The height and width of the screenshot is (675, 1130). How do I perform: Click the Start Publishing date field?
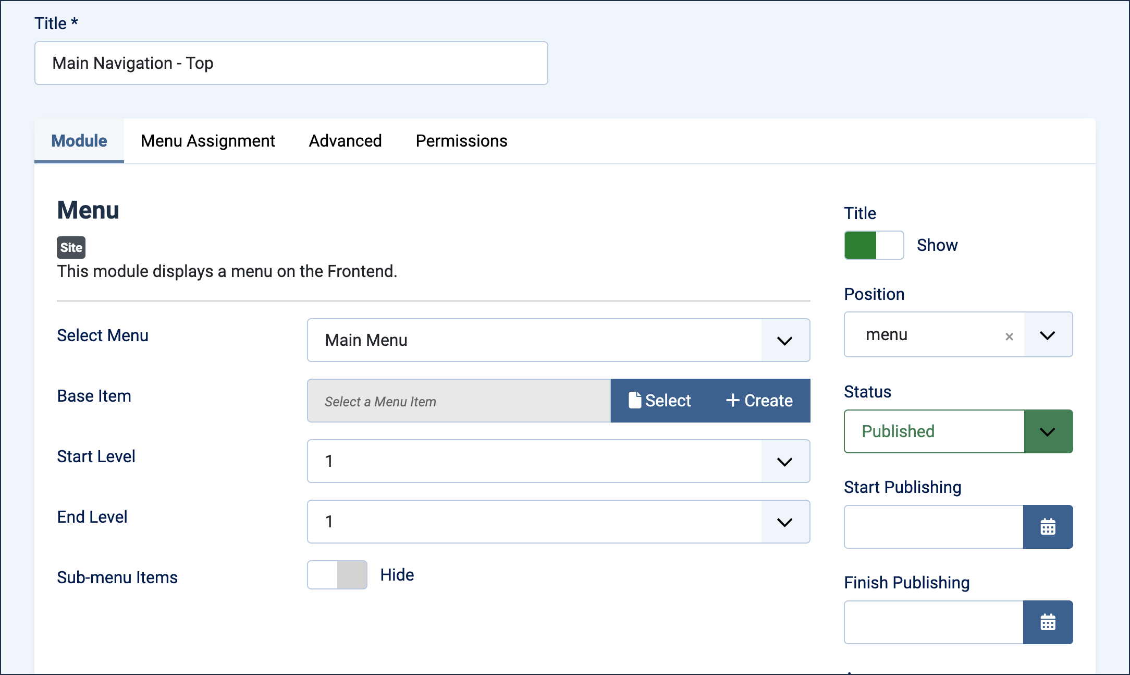click(934, 527)
